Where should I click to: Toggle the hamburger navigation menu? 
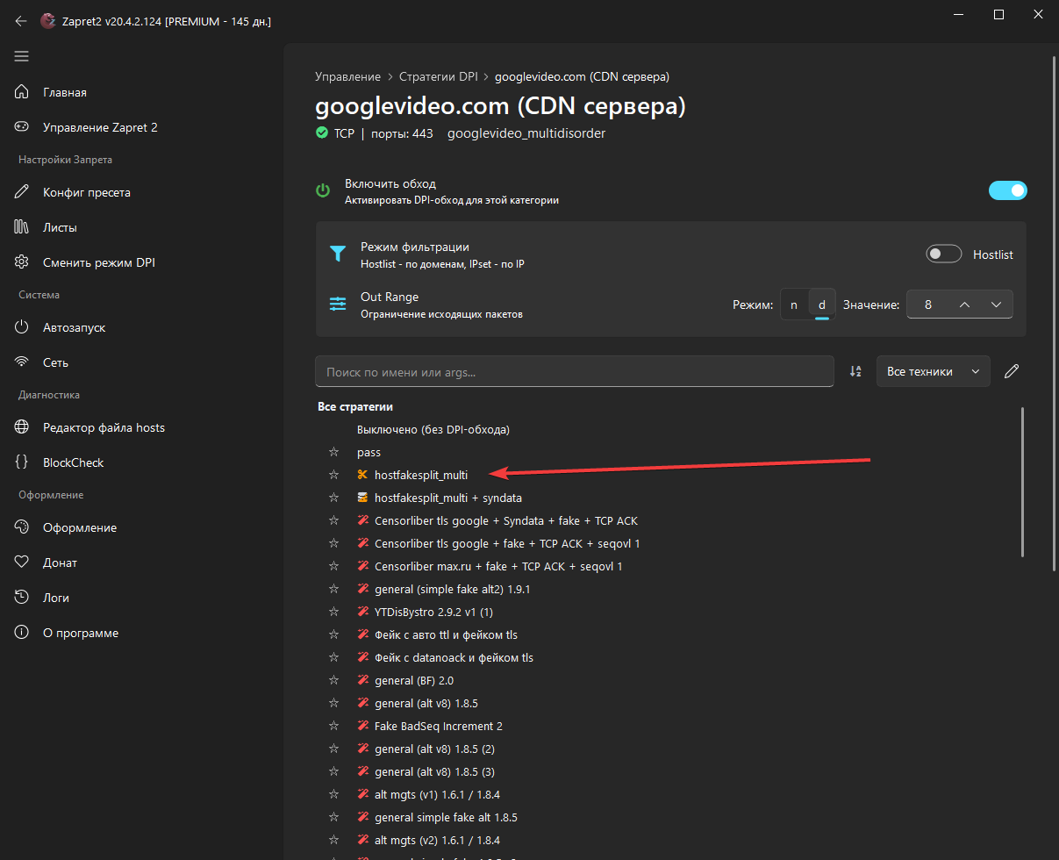tap(22, 56)
